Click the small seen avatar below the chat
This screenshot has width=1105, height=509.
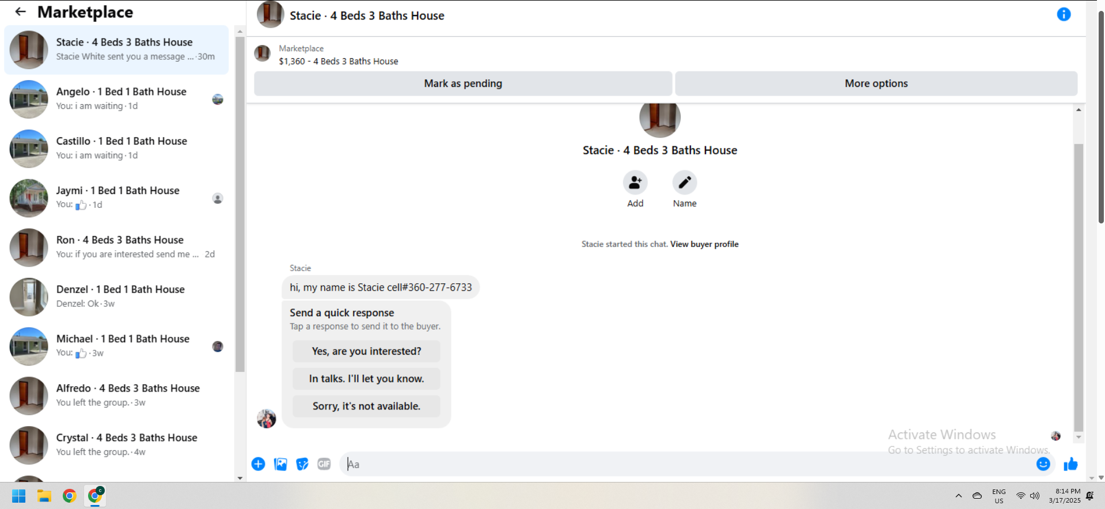coord(1055,436)
